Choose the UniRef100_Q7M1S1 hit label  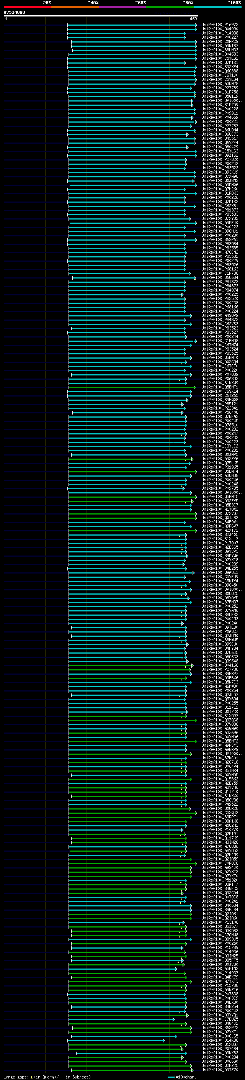pyautogui.click(x=220, y=63)
